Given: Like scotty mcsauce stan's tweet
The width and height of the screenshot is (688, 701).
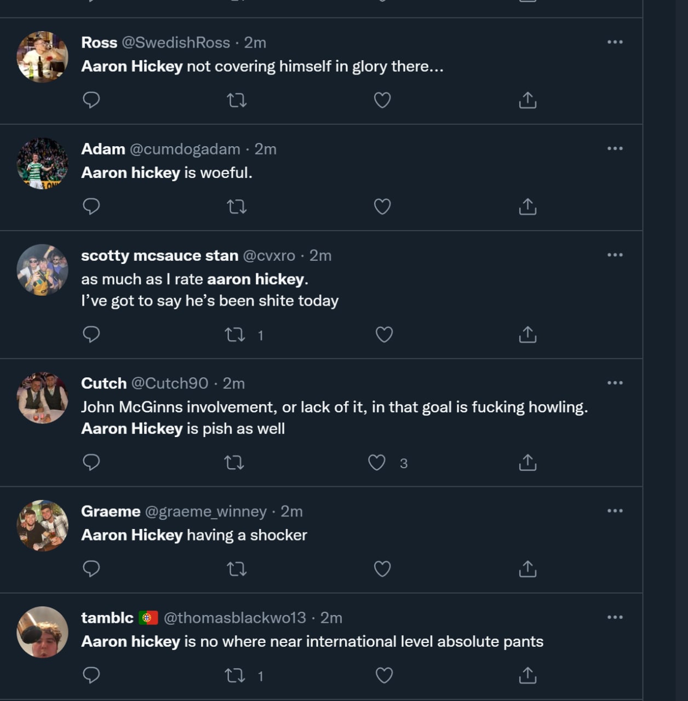Looking at the screenshot, I should tap(384, 335).
